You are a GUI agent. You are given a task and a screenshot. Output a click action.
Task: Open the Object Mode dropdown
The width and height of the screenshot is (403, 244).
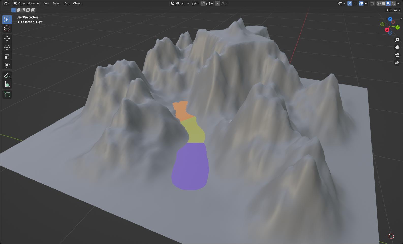(26, 3)
